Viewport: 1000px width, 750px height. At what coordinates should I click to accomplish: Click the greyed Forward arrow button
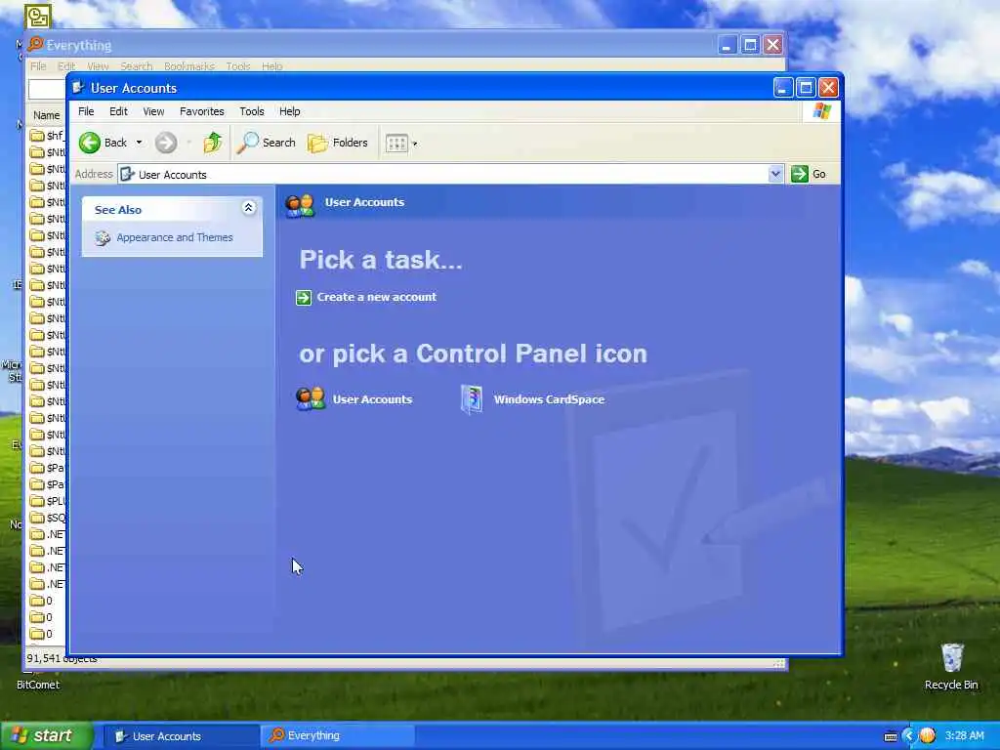166,143
